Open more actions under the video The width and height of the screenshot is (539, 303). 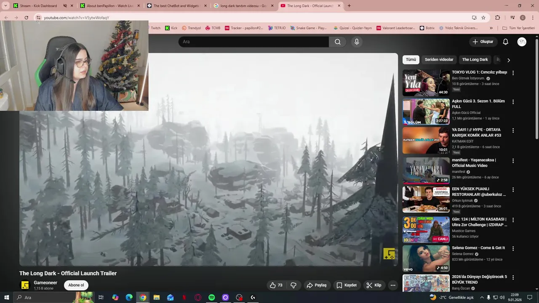[393, 285]
